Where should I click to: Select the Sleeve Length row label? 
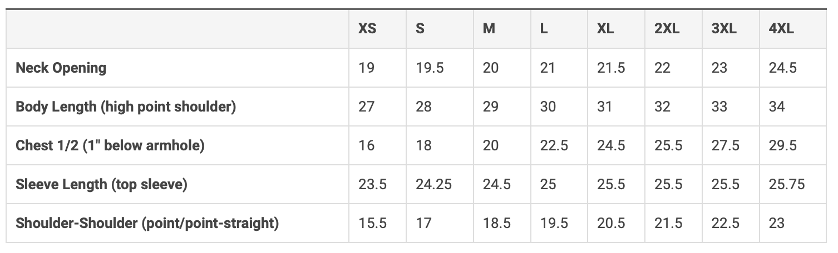point(101,184)
